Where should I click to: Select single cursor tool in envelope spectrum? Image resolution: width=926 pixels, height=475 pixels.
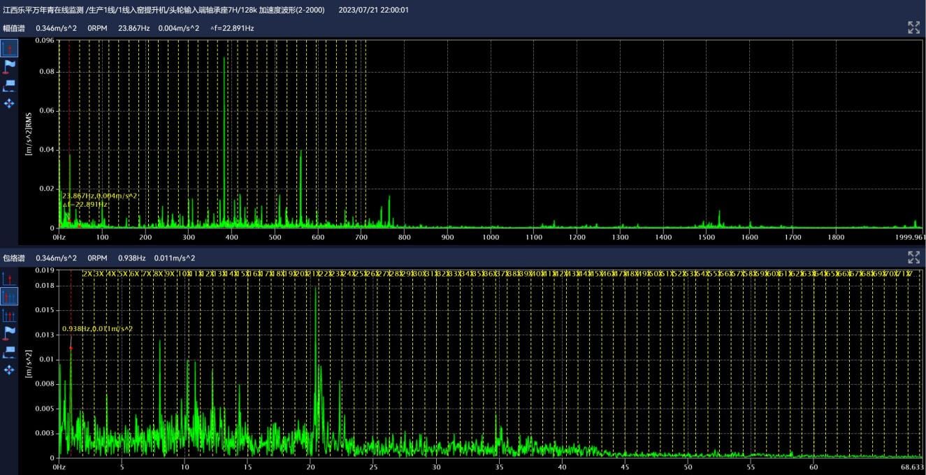tap(9, 279)
